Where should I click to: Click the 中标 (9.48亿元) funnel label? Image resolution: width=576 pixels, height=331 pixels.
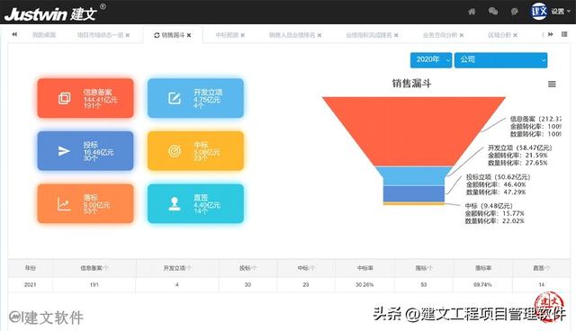494,213
